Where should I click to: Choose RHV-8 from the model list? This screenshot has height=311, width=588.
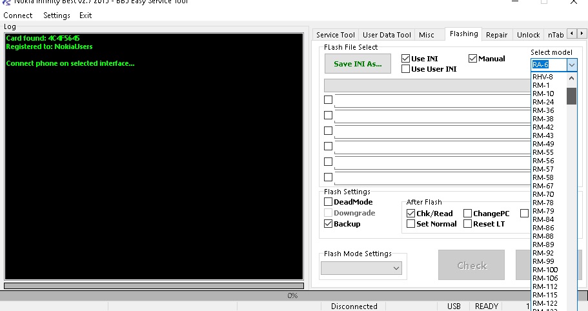click(550, 77)
